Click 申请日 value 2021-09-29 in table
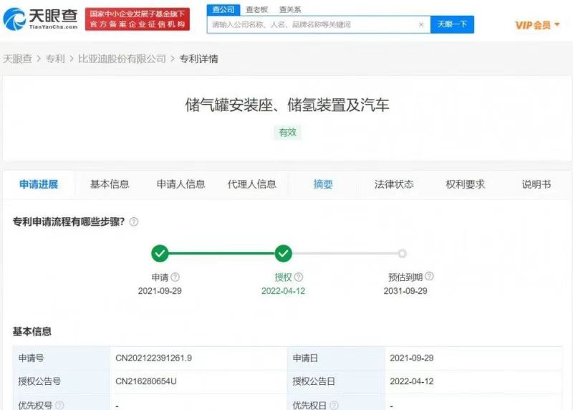This screenshot has width=573, height=410. pos(411,358)
